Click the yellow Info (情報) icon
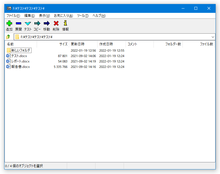 point(65,23)
